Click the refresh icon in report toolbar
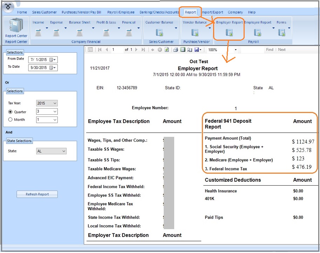The height and width of the screenshot is (253, 320). (166, 50)
